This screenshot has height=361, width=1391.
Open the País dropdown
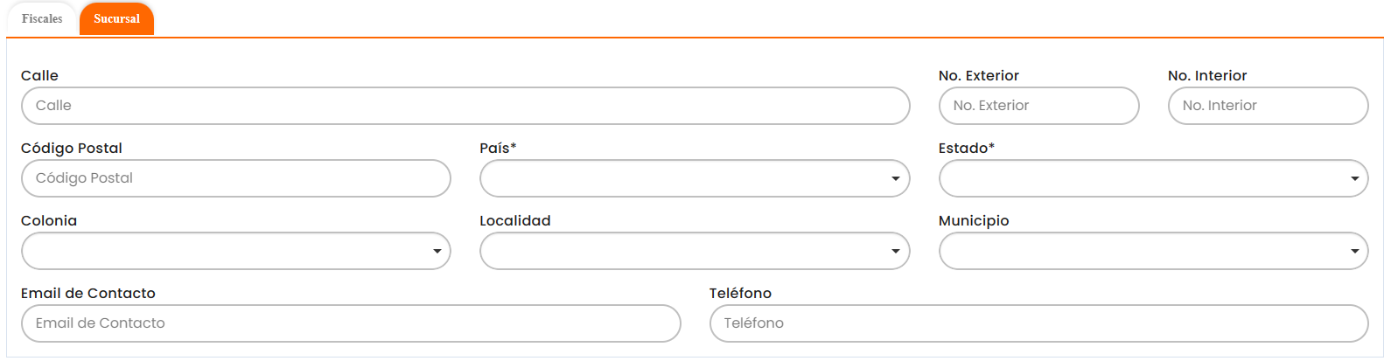coord(695,178)
